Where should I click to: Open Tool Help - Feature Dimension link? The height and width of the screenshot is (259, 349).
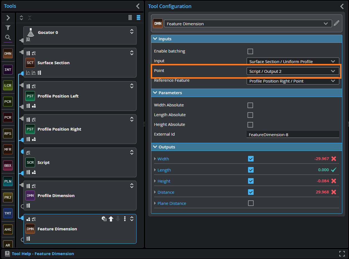click(43, 254)
